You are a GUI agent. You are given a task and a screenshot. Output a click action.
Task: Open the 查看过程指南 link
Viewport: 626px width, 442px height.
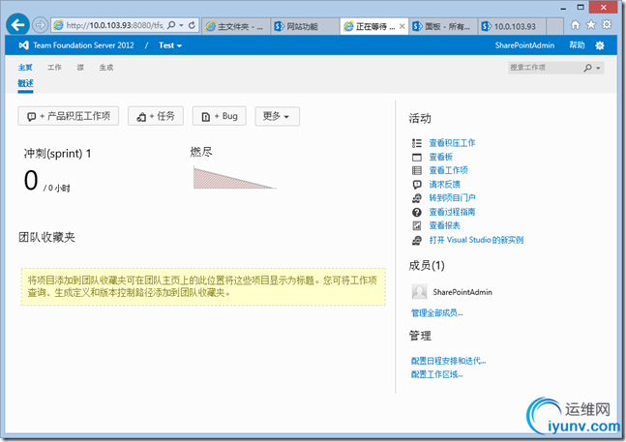pyautogui.click(x=452, y=212)
